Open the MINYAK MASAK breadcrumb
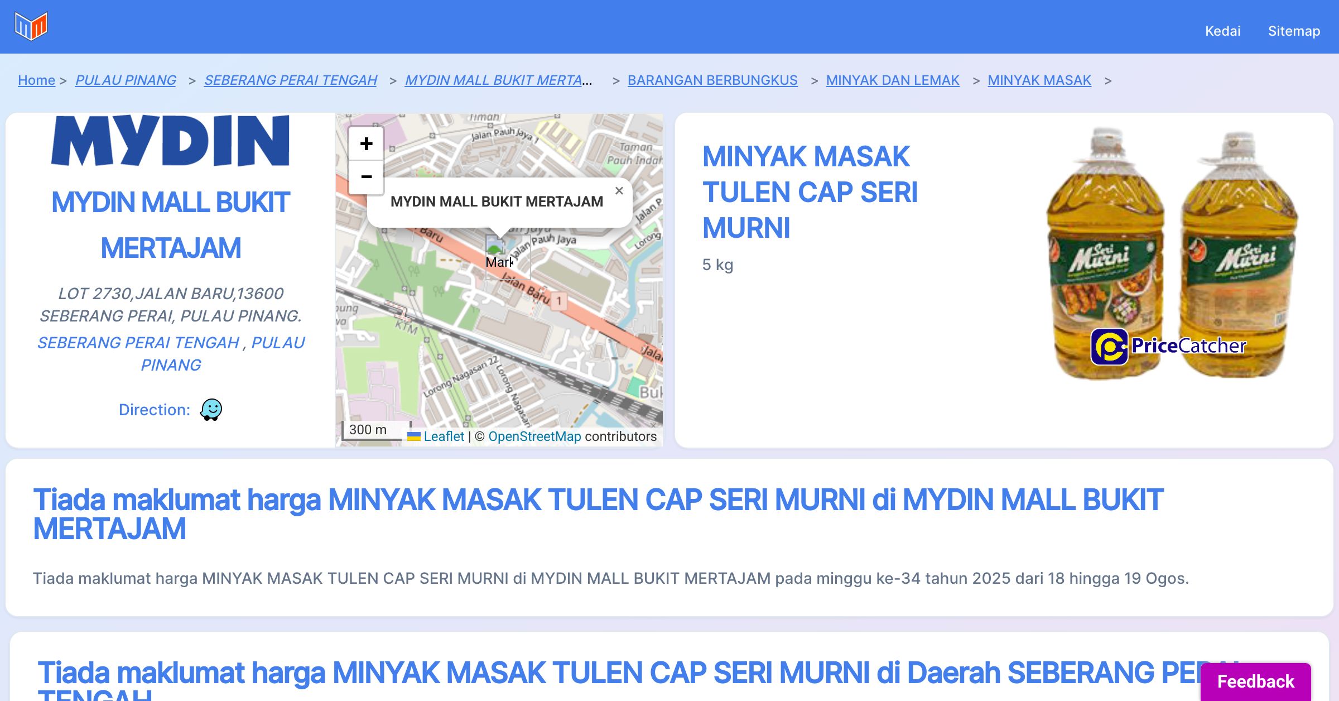The width and height of the screenshot is (1339, 701). (x=1039, y=80)
